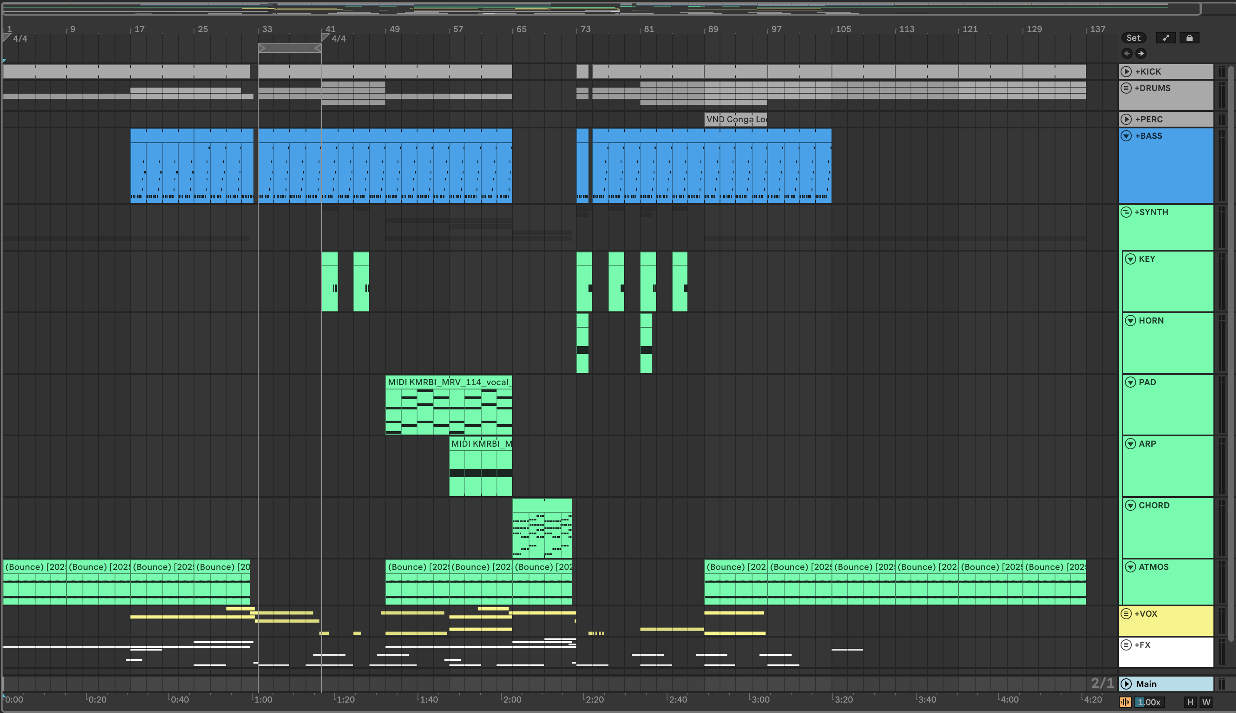Jump to the next locator with the right arrow
This screenshot has width=1236, height=713.
[x=1141, y=53]
